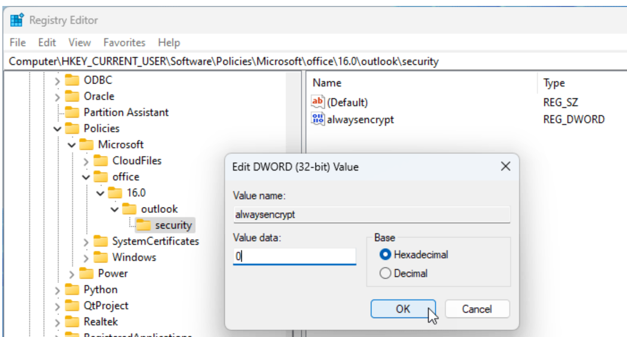The image size is (627, 337).
Task: Open the Help menu
Action: [169, 42]
